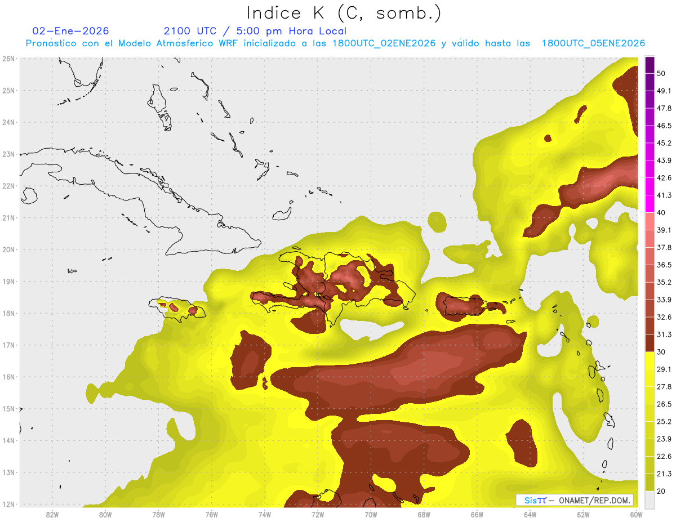Click colorbar value "42.6"

664,178
